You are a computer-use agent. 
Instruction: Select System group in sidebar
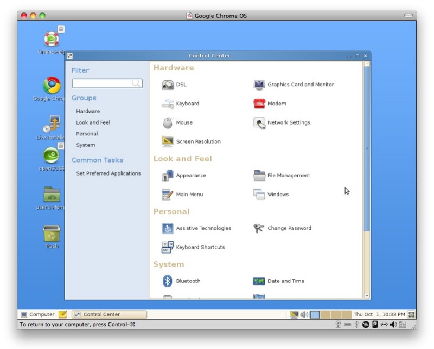click(86, 145)
